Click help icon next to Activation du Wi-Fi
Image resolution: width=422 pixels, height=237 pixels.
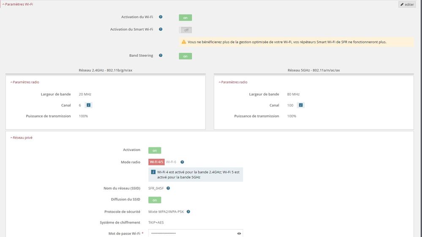pos(161,17)
